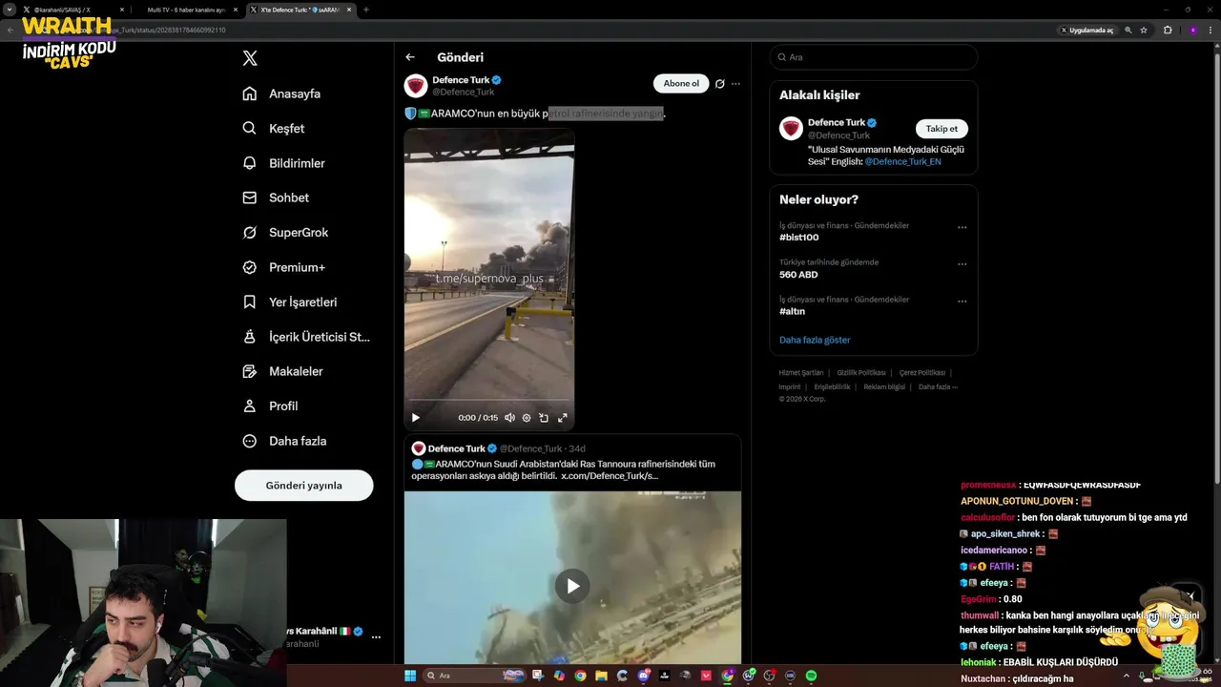
Task: Open the Premium+ menu item
Action: [x=283, y=267]
